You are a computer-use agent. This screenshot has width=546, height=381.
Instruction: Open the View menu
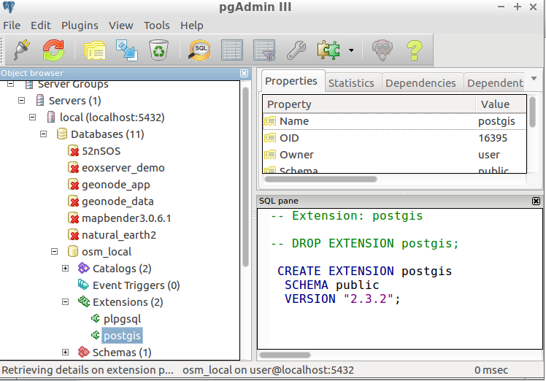(x=121, y=26)
